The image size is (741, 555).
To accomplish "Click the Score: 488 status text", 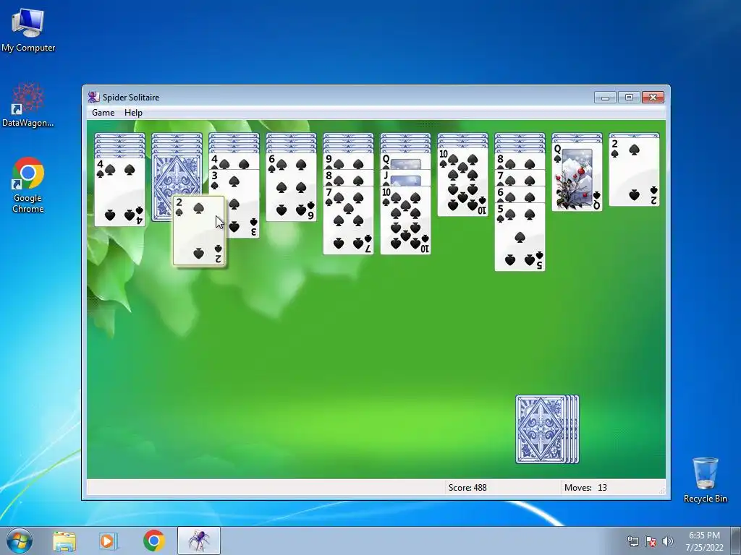I will (x=467, y=488).
